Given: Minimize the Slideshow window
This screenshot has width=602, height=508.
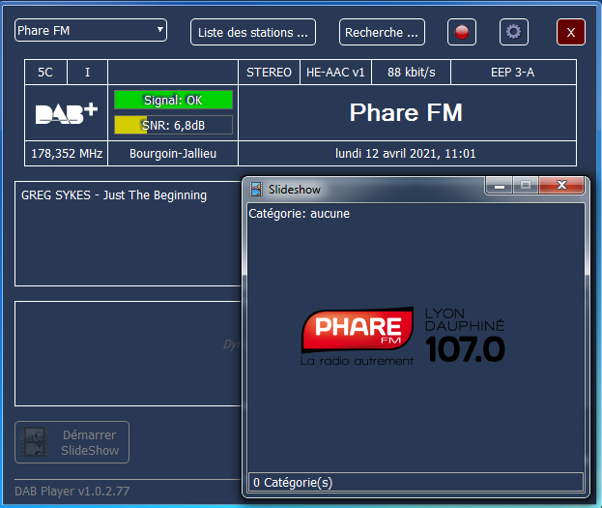Looking at the screenshot, I should pos(500,186).
